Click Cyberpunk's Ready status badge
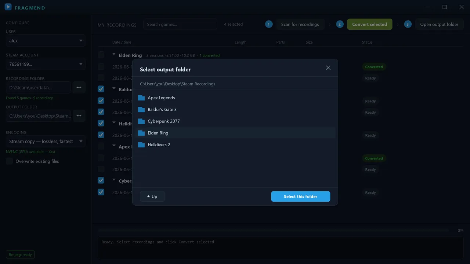Viewport: 470px width, 264px height. click(x=370, y=192)
